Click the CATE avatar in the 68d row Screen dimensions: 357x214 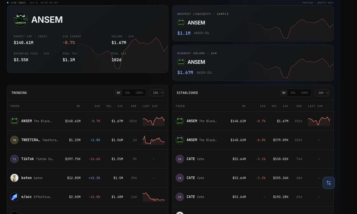pyautogui.click(x=180, y=178)
